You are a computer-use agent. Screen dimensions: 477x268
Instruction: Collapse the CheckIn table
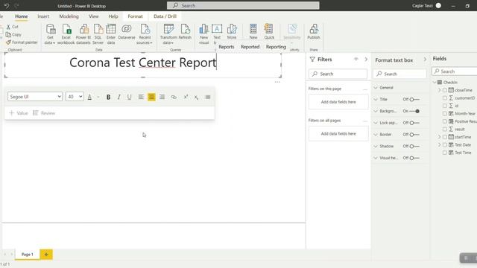(435, 83)
